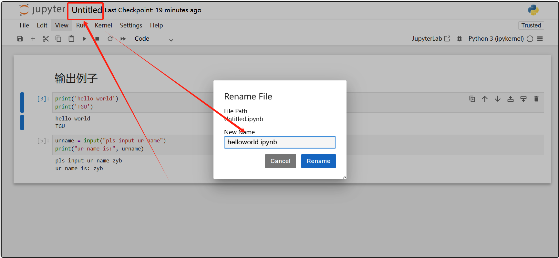This screenshot has height=258, width=559.
Task: Click the save notebook icon
Action: [20, 39]
